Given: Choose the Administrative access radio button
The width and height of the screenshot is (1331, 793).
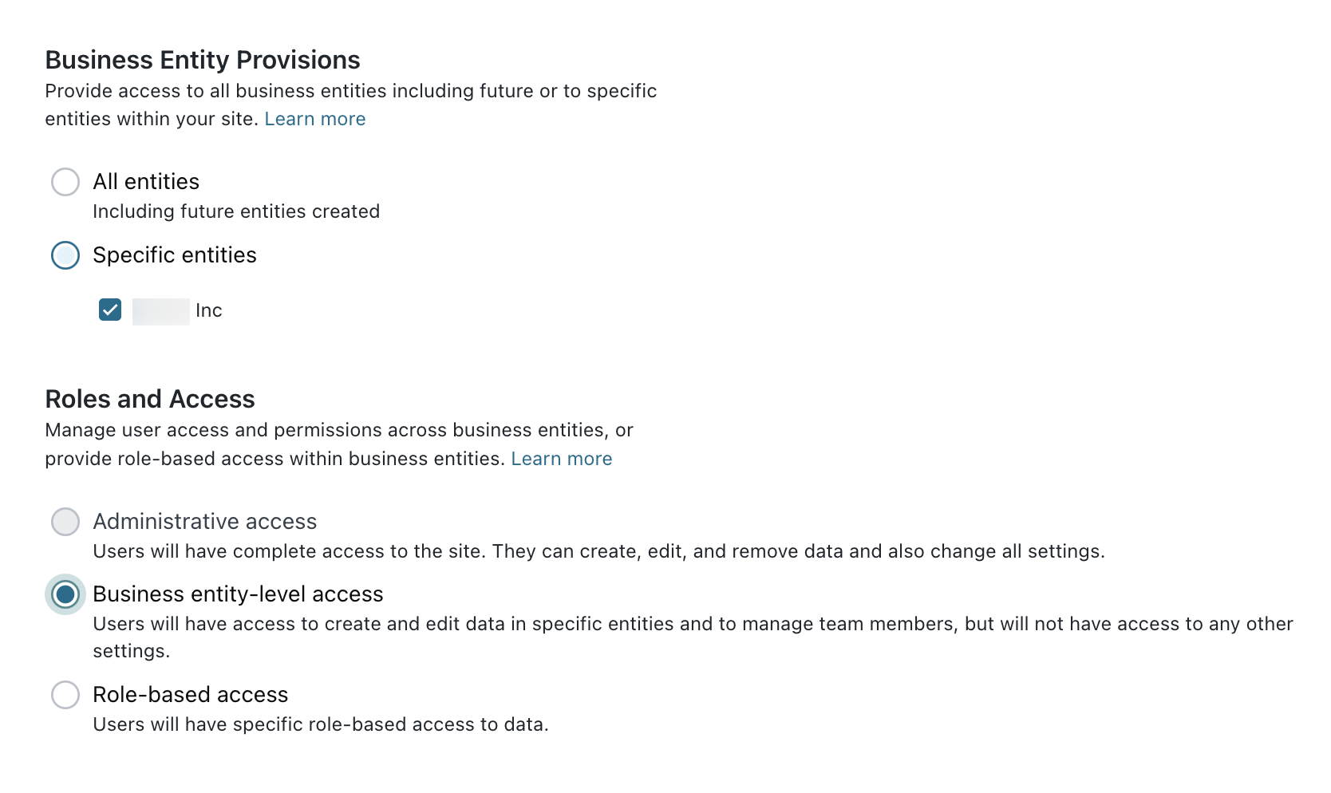Looking at the screenshot, I should click(x=65, y=522).
